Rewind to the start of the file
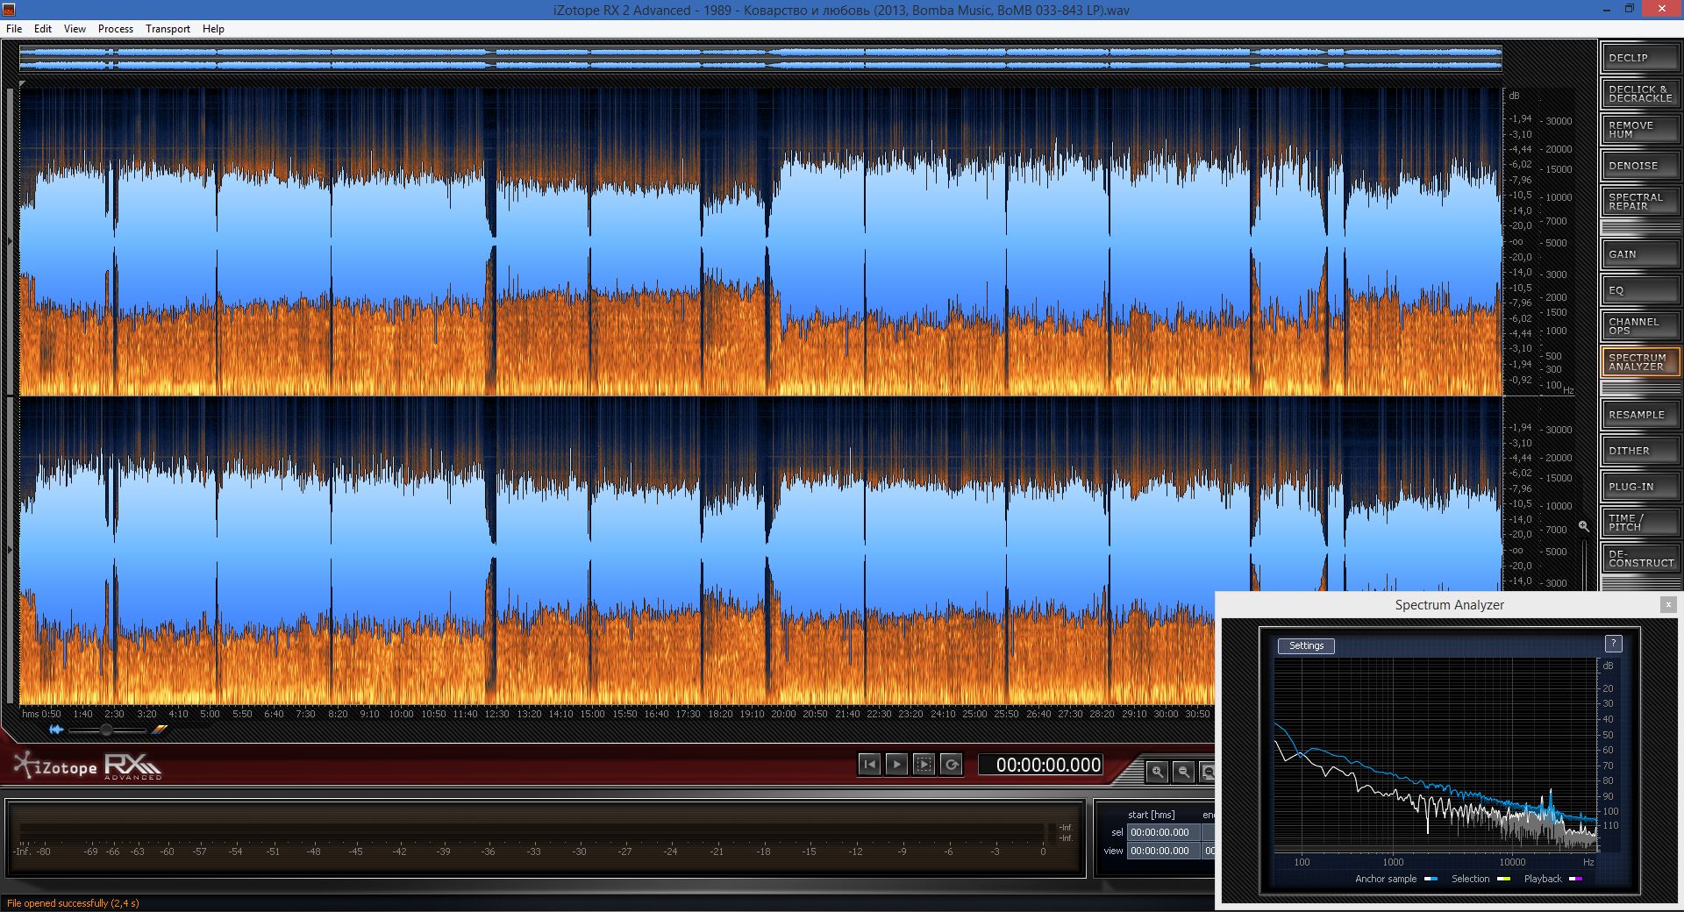Screen dimensions: 1684x912 coord(869,765)
